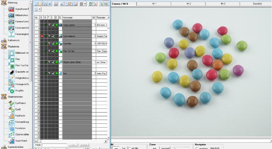Open the dropdown under the second toolbar row icon
Viewport: 272px width, 149px height.
pyautogui.click(x=40, y=9)
